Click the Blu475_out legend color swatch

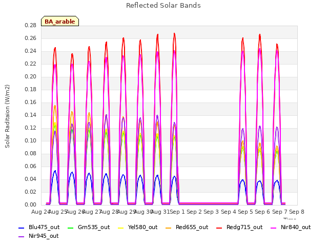pyautogui.click(x=22, y=228)
